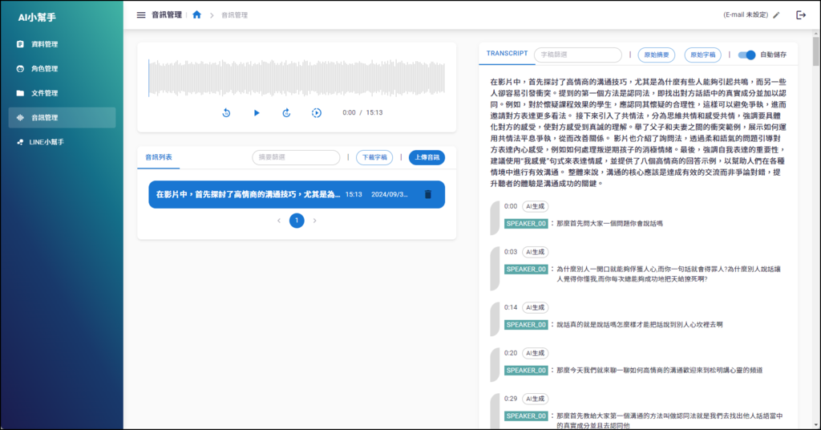Click the rewind replay icon
The width and height of the screenshot is (821, 430).
[x=226, y=112]
